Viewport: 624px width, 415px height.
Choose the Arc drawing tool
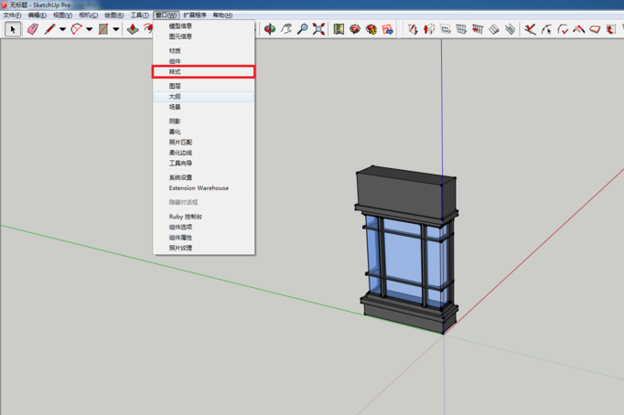[77, 29]
